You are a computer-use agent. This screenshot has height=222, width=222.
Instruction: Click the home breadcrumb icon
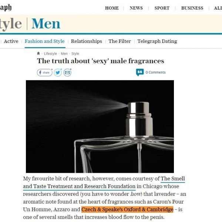[x=38, y=53]
